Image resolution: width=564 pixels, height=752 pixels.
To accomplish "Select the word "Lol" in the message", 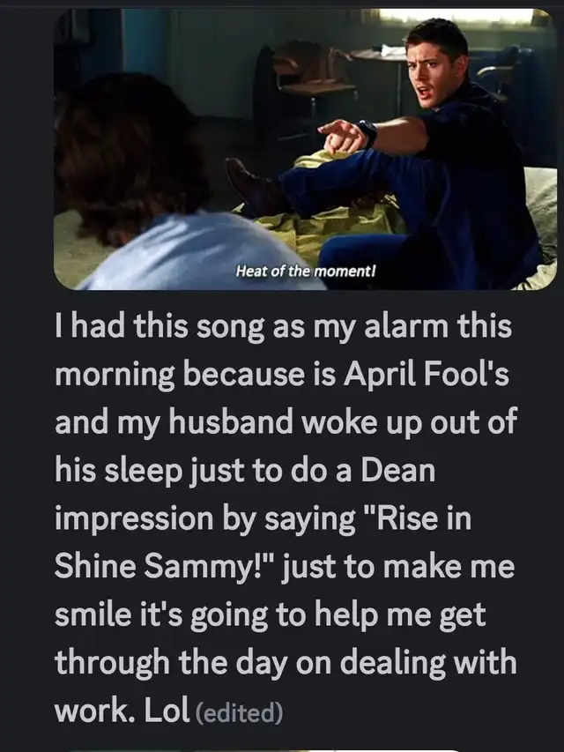I will (167, 711).
